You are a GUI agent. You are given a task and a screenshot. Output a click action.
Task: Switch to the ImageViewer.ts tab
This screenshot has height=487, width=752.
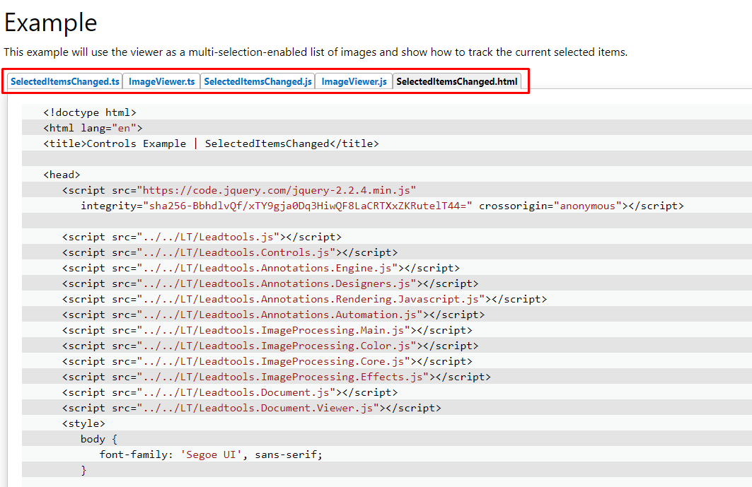click(161, 81)
